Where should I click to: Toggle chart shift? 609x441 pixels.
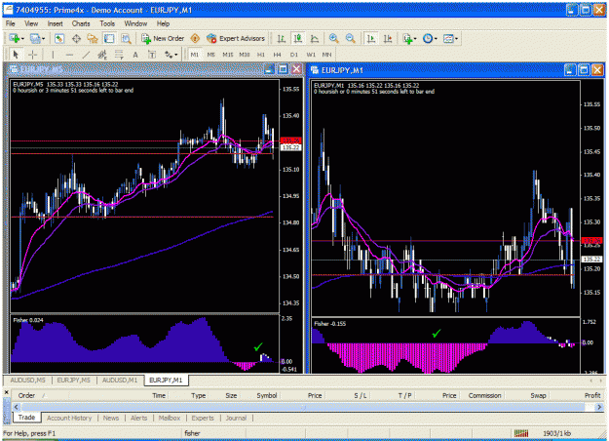388,38
